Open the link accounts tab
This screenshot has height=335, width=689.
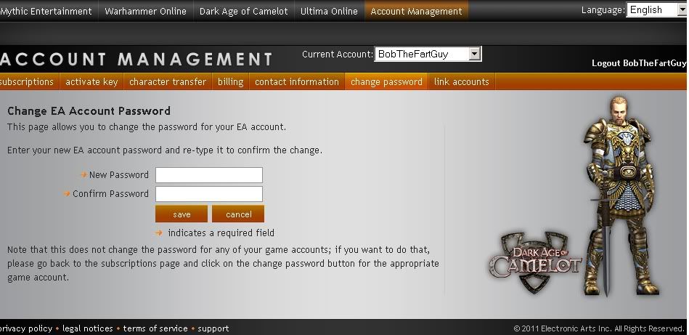coord(461,82)
